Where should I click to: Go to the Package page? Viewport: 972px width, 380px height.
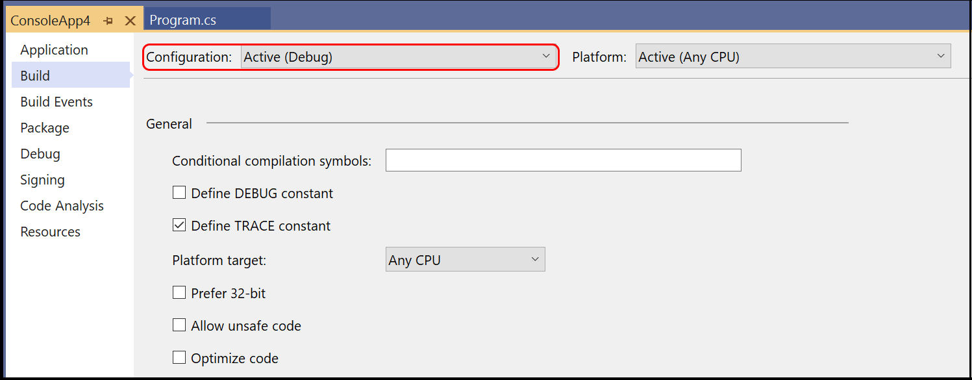click(71, 128)
